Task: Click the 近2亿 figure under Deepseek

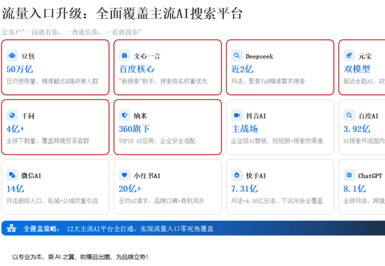Action: (x=242, y=69)
